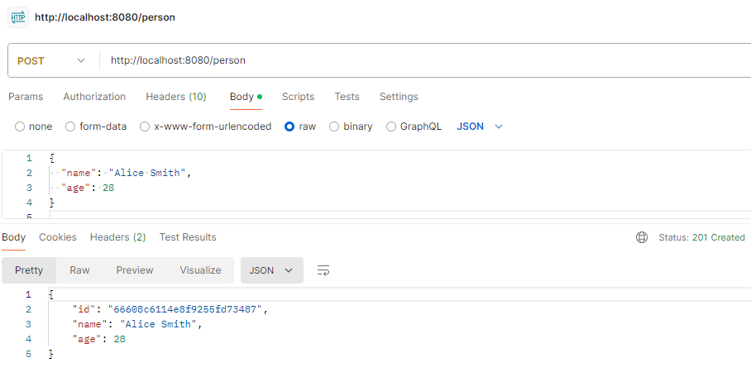Image resolution: width=751 pixels, height=377 pixels.
Task: Click the HTTP request icon beside the title
Action: 18,17
